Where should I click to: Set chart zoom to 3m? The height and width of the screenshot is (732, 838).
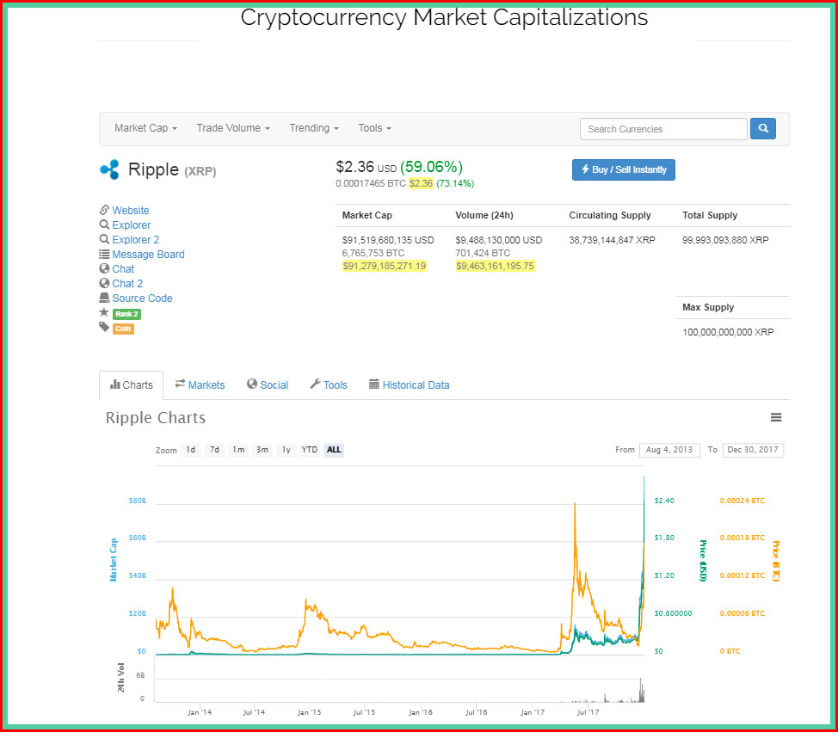click(262, 450)
